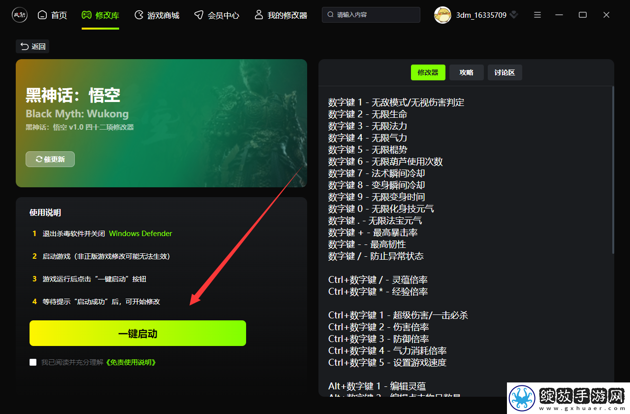Click the 设置游戏速度 line
This screenshot has width=630, height=414.
pos(387,363)
